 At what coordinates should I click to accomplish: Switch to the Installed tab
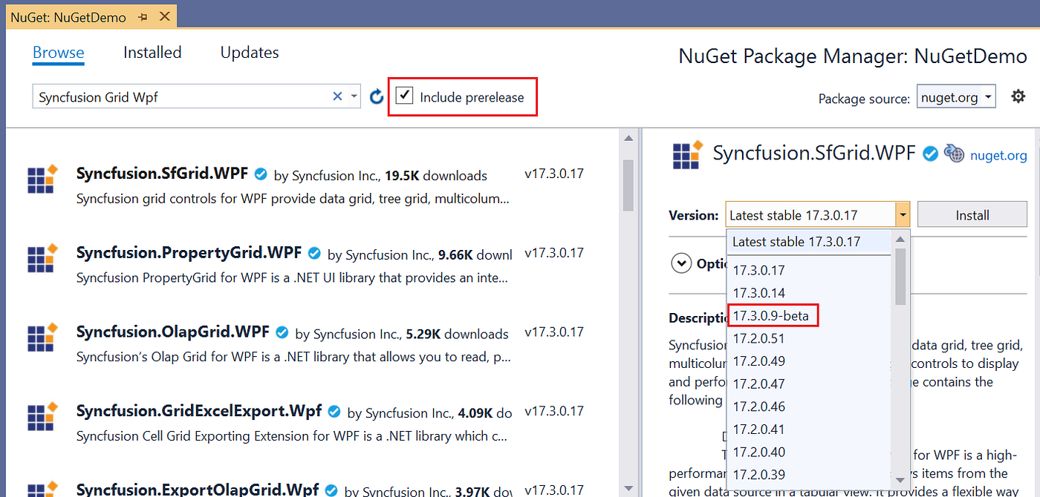click(x=152, y=52)
